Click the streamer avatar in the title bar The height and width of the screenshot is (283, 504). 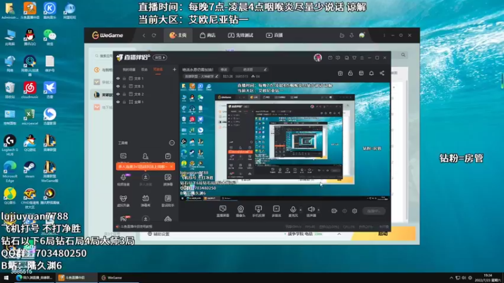pos(318,57)
